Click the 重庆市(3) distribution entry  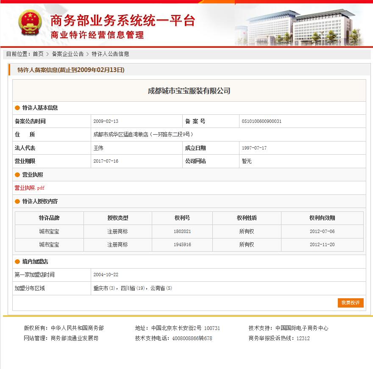tap(104, 288)
